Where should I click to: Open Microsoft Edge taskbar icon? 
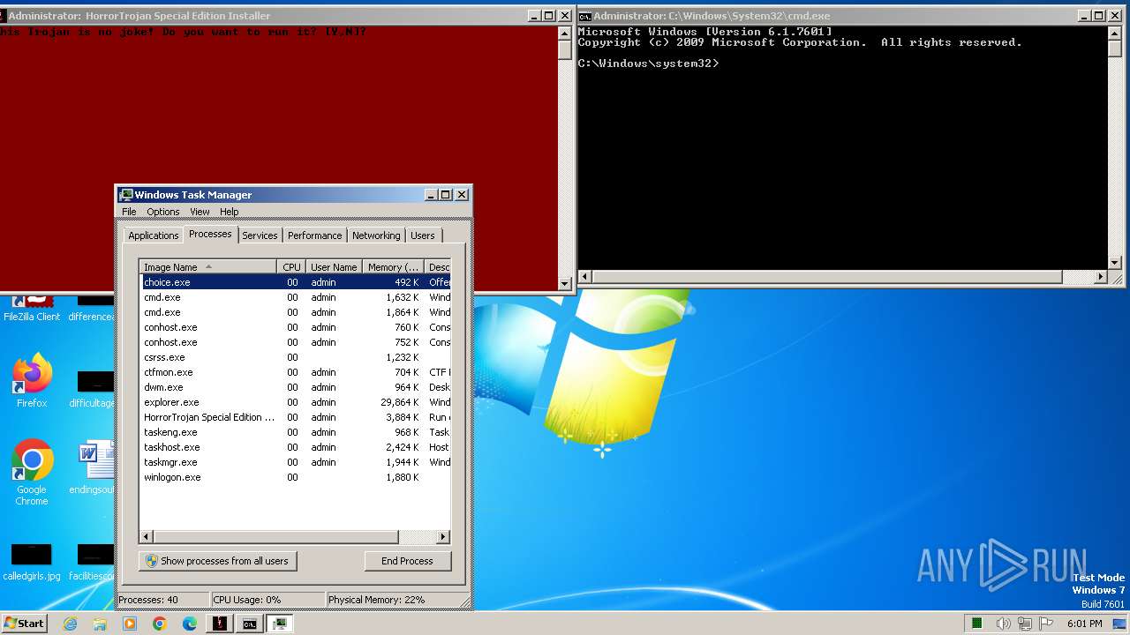(x=190, y=624)
